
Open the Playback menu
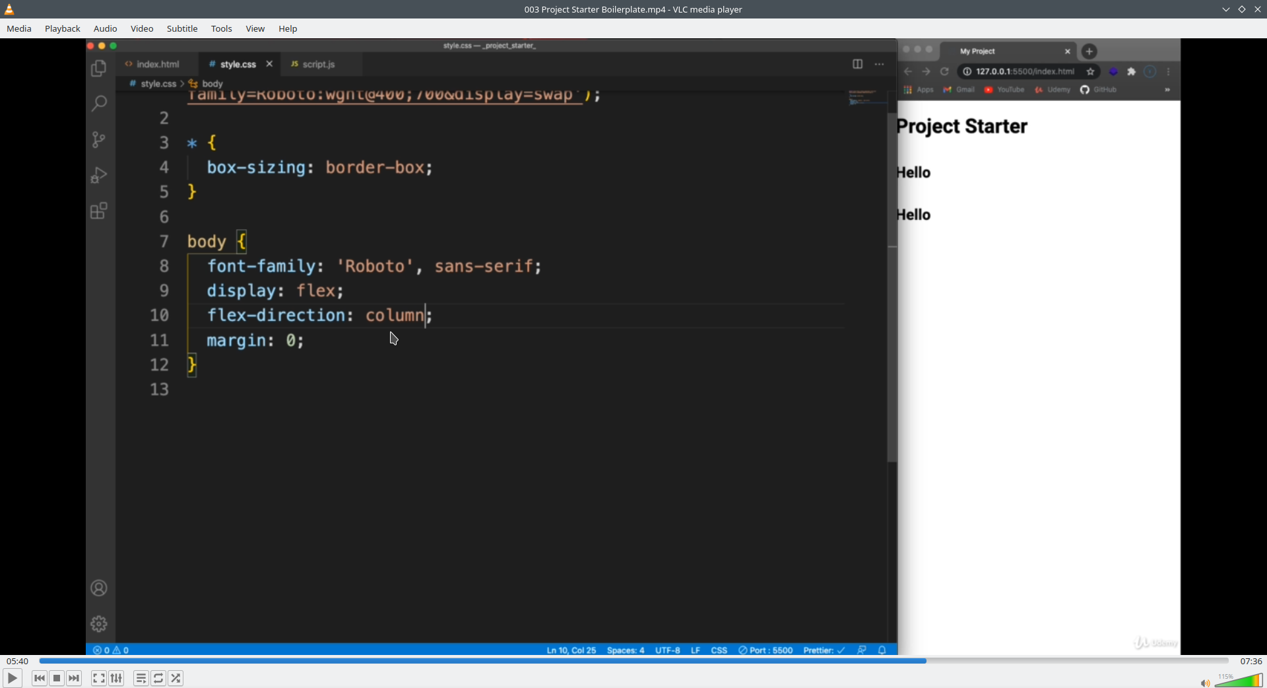[x=63, y=28]
